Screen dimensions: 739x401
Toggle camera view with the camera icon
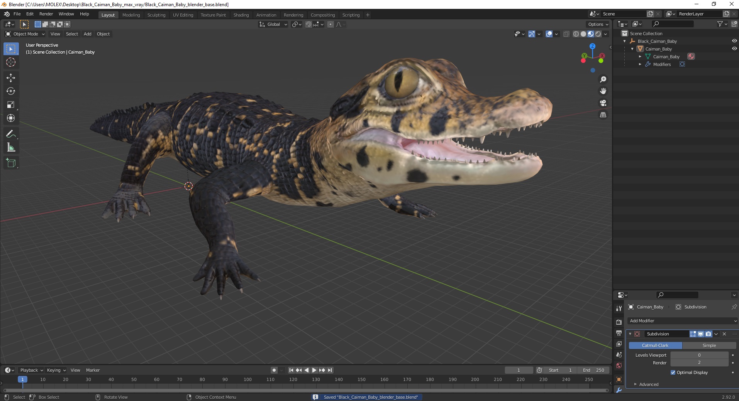tap(603, 103)
